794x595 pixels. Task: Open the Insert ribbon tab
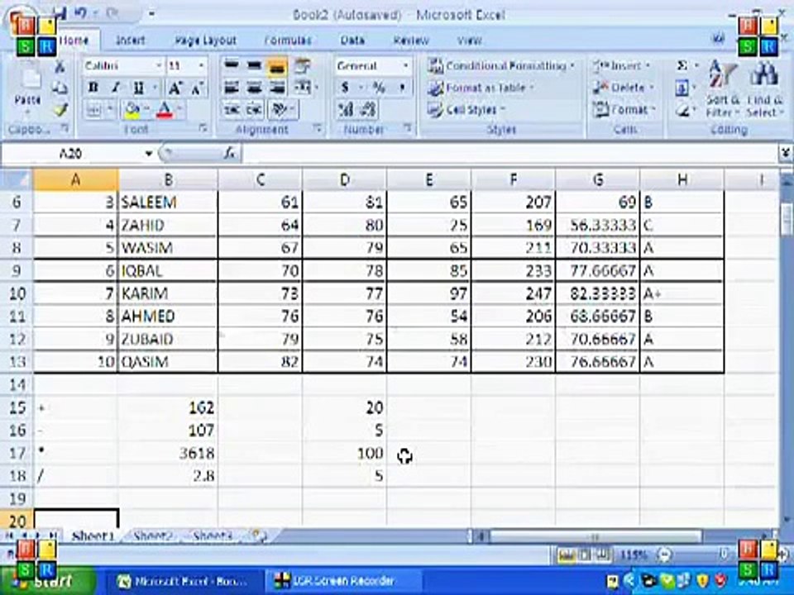pos(130,40)
